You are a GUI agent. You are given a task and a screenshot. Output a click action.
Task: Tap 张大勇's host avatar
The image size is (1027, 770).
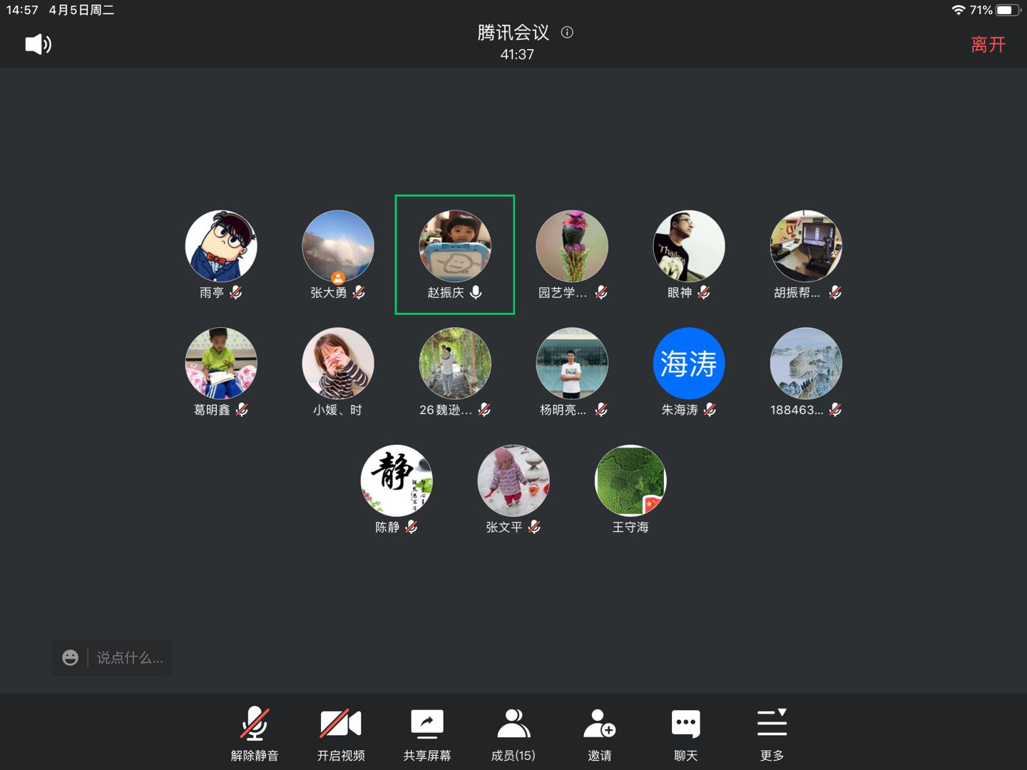[338, 246]
